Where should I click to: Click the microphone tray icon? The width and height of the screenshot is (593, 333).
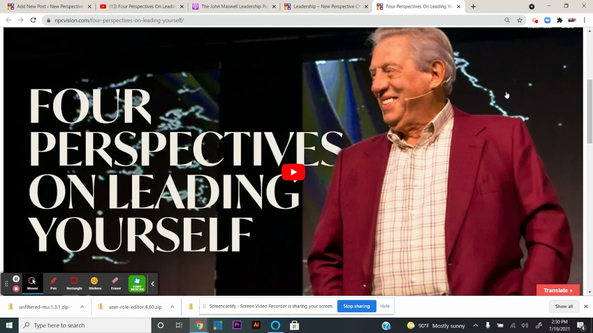point(488,326)
